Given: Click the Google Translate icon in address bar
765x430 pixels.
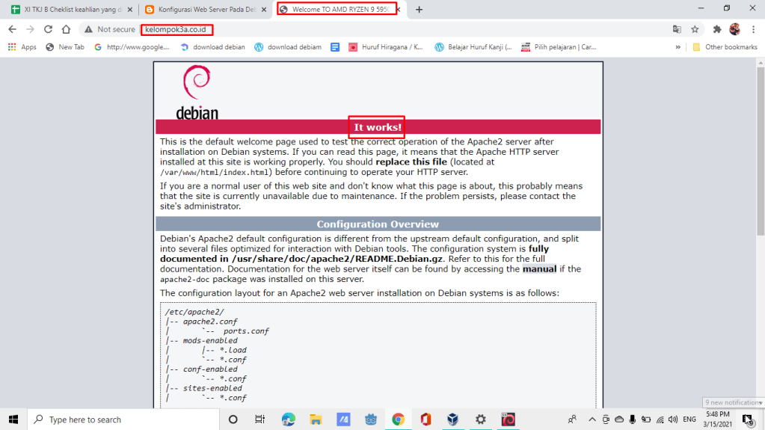Looking at the screenshot, I should pyautogui.click(x=677, y=29).
